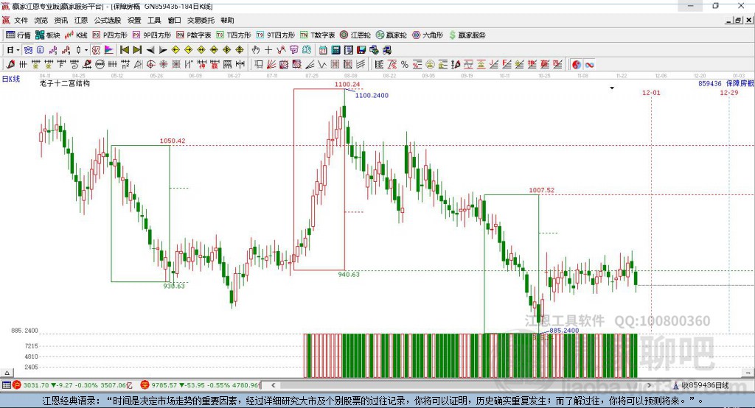Open the 窗口 menu
Image resolution: width=755 pixels, height=408 pixels.
click(x=174, y=20)
